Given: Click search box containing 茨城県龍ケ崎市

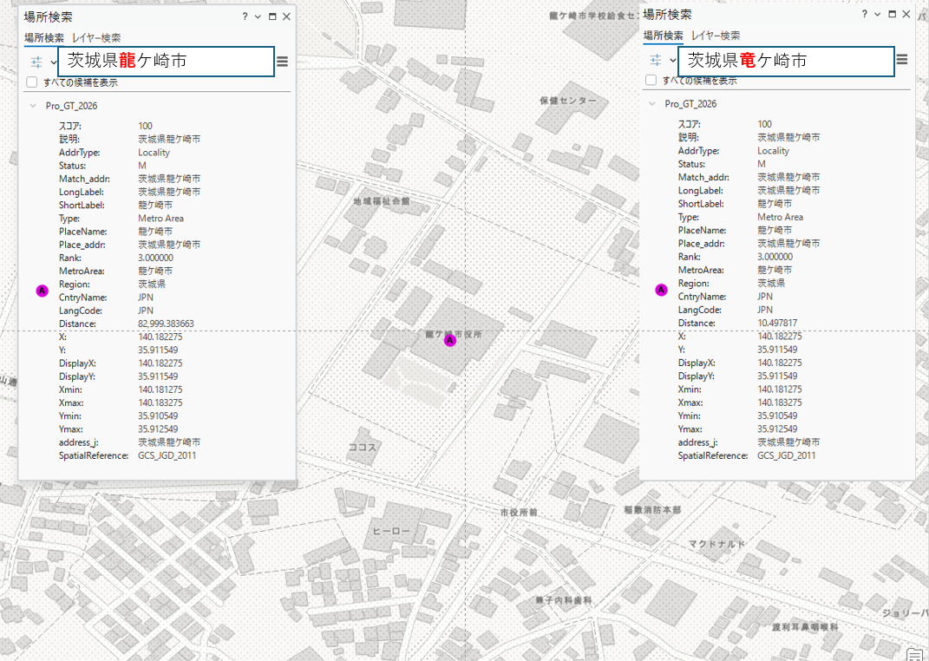Looking at the screenshot, I should 167,62.
